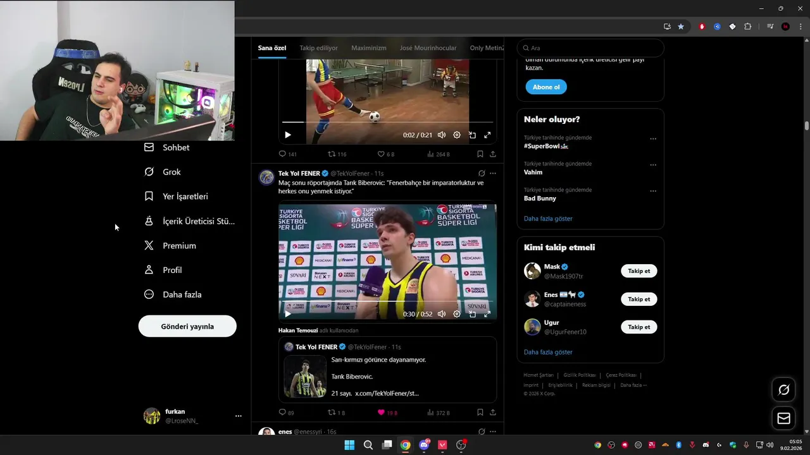Screen dimensions: 810x455
Task: Open options for the Vahim trend
Action: pos(653,165)
